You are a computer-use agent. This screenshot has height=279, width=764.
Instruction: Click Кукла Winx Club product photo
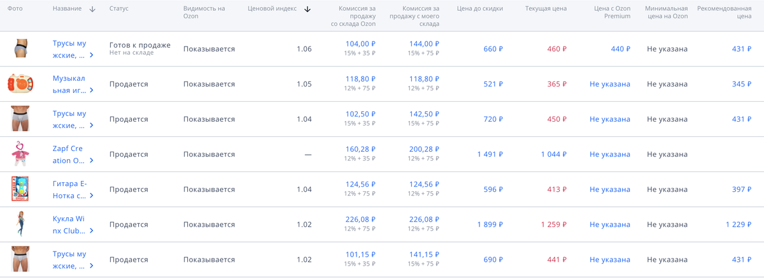pos(20,224)
